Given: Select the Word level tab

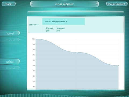Looking at the screenshot, I should coord(10,33).
